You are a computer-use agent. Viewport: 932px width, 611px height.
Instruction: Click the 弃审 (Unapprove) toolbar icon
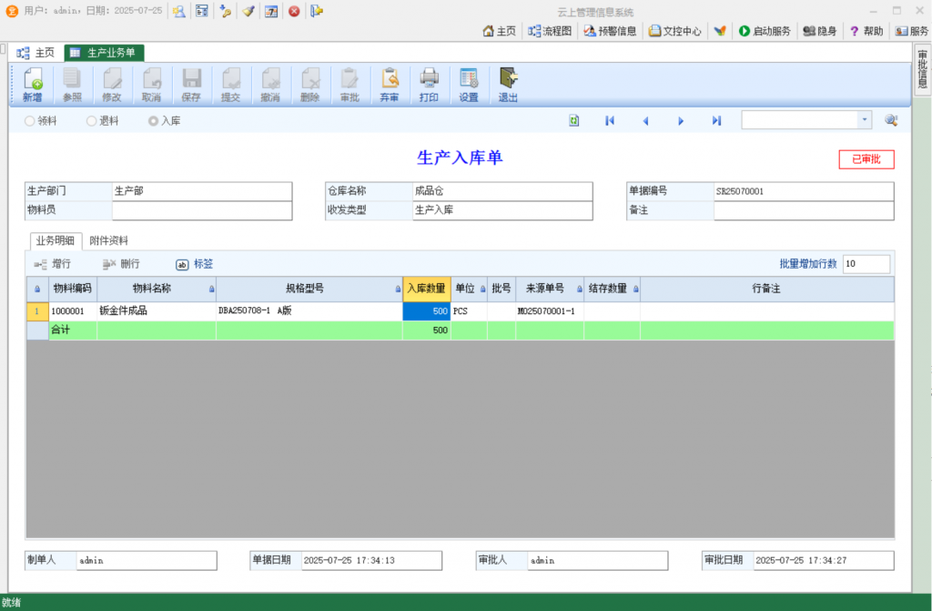point(390,85)
